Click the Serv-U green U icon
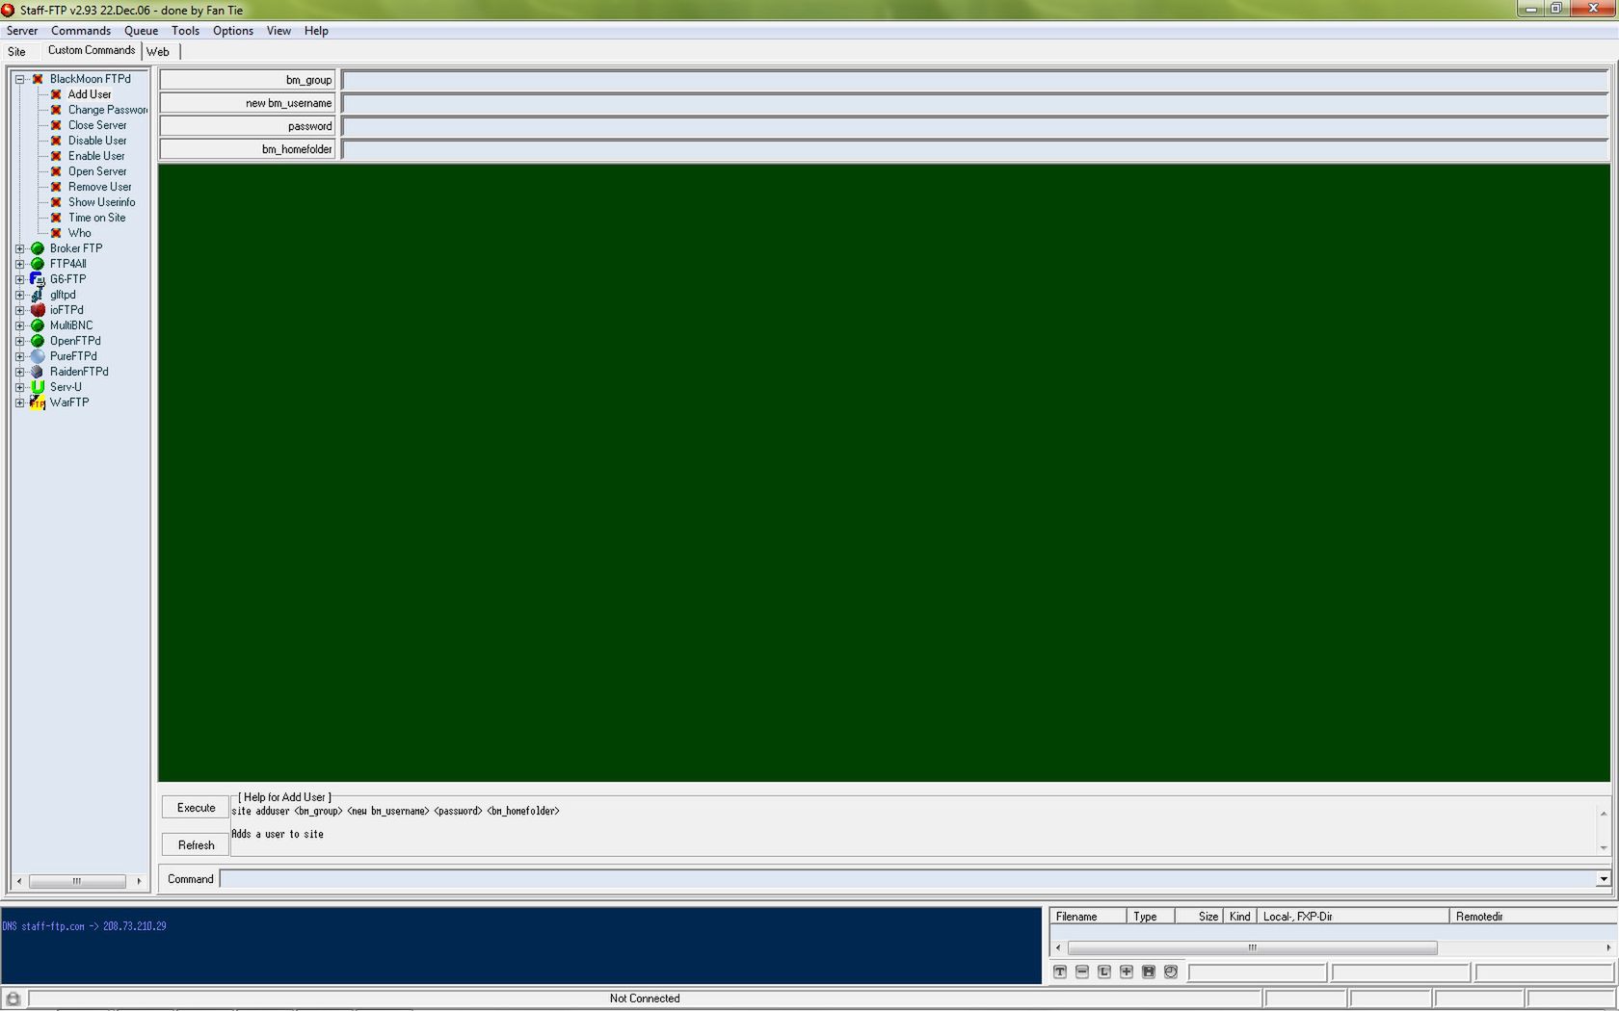 point(38,387)
